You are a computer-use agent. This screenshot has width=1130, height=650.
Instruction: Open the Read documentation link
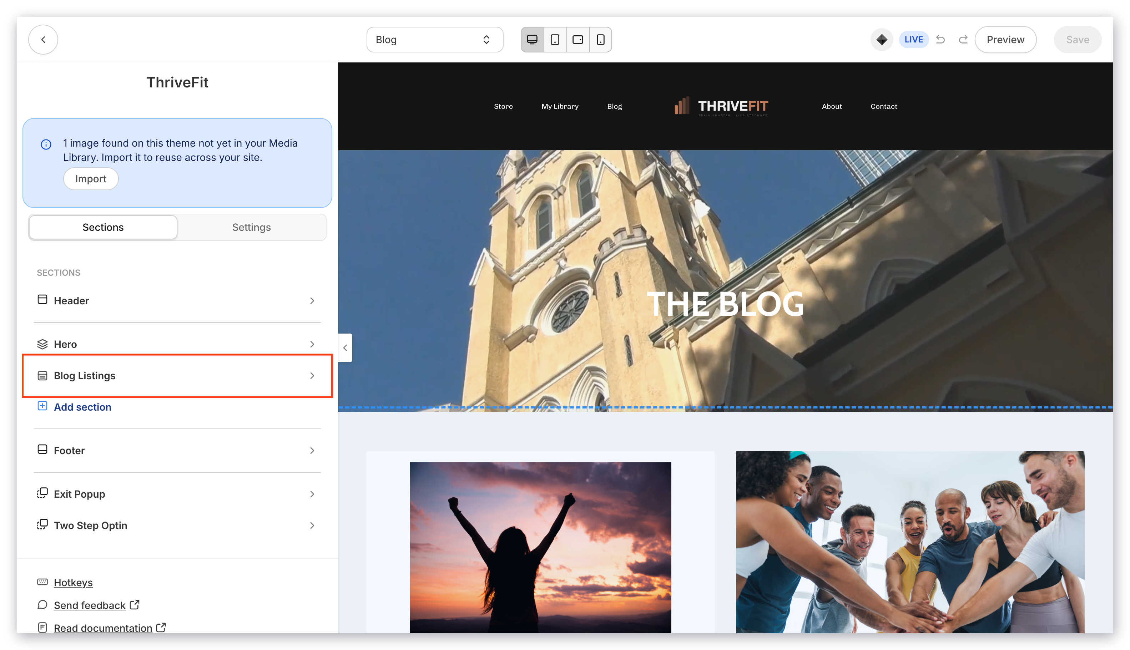[103, 628]
